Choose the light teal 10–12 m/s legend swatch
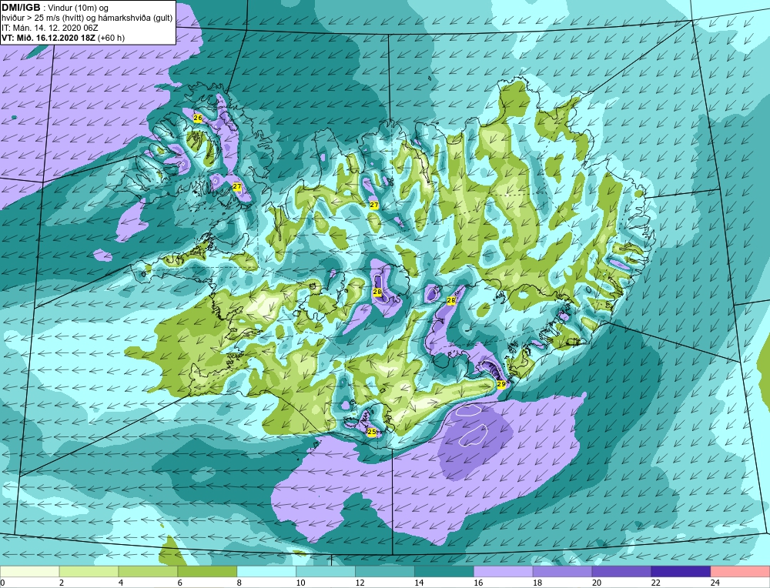Screen dimensions: 770x588 coord(326,571)
